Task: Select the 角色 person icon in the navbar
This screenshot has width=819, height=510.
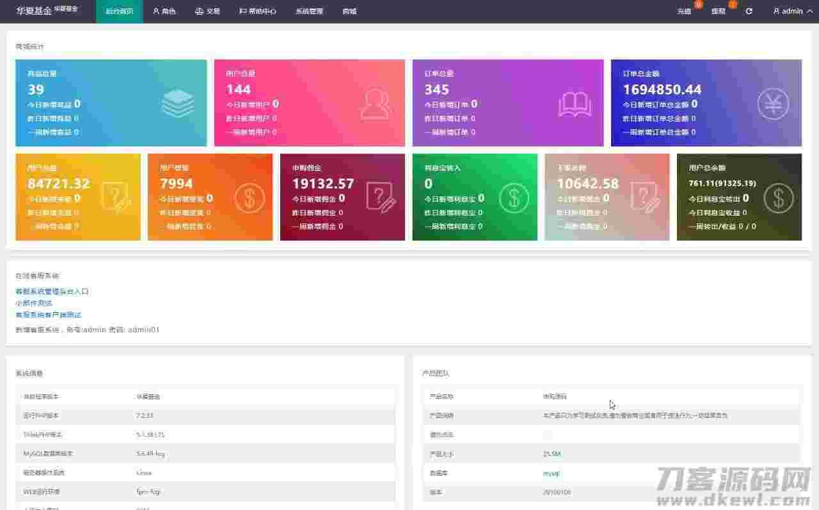Action: tap(155, 11)
